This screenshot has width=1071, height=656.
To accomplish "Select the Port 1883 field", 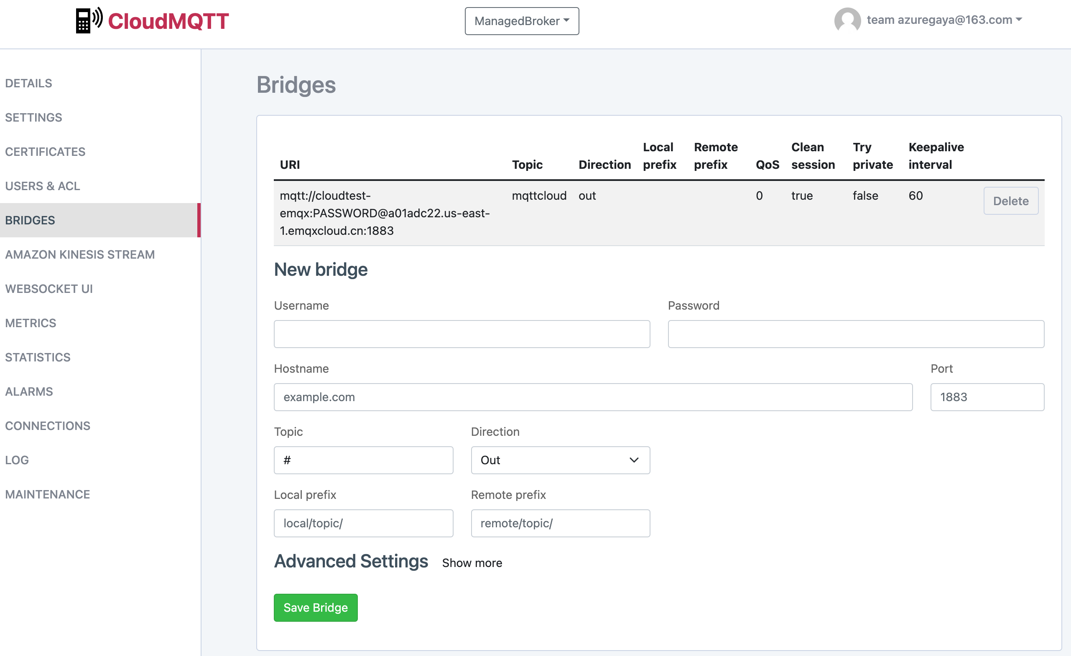I will (987, 397).
